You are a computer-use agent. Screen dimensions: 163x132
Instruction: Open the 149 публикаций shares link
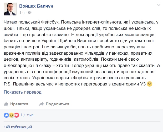[x=18, y=127]
